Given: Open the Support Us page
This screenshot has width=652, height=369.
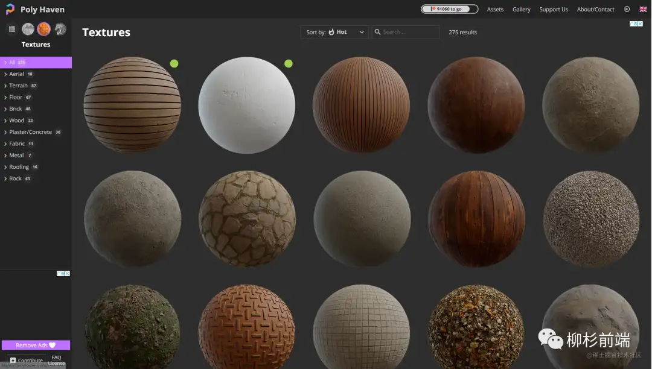Looking at the screenshot, I should (553, 9).
